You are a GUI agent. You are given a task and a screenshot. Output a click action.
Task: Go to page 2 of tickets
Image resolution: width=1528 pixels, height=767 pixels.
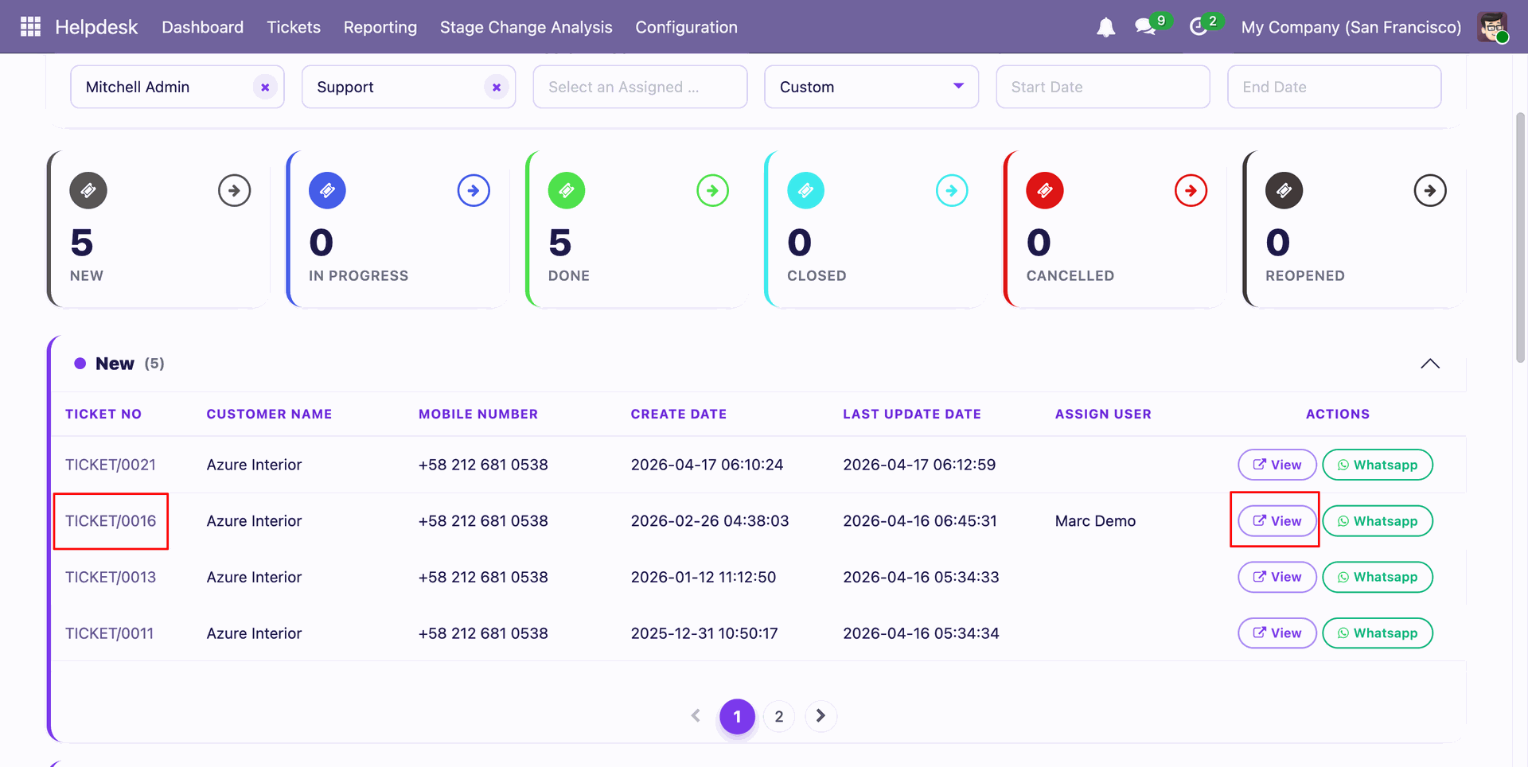pos(779,716)
